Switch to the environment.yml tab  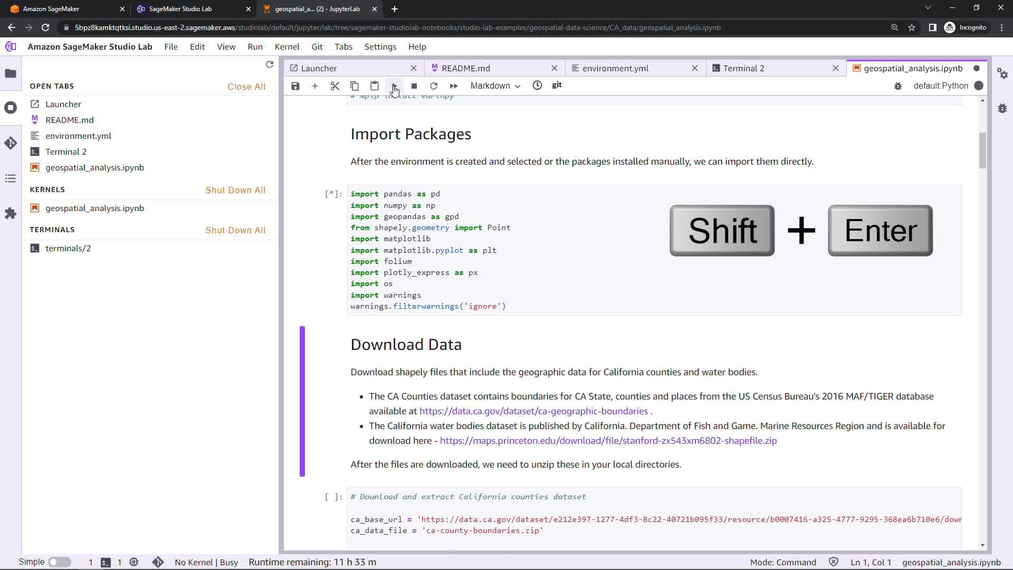[615, 68]
